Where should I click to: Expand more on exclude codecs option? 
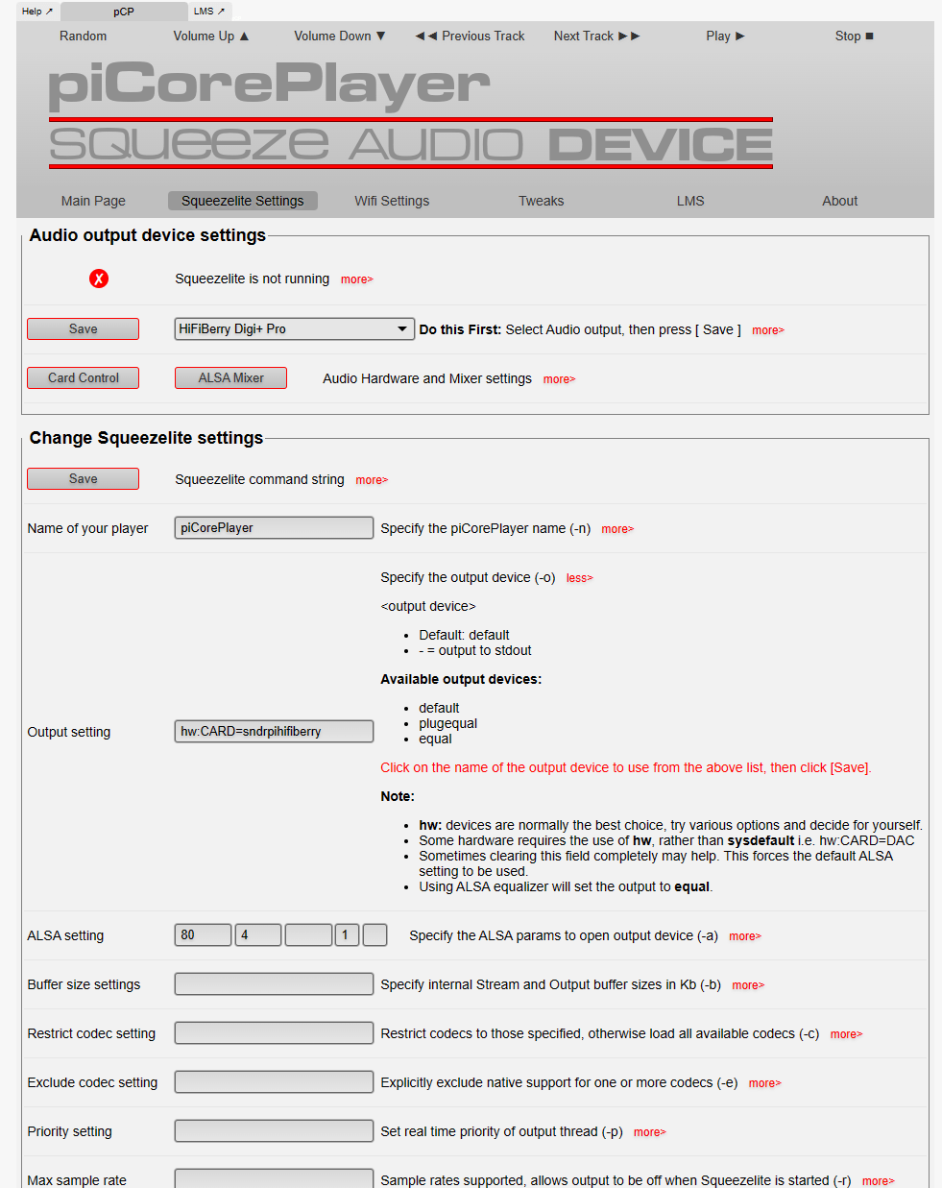pos(764,1083)
